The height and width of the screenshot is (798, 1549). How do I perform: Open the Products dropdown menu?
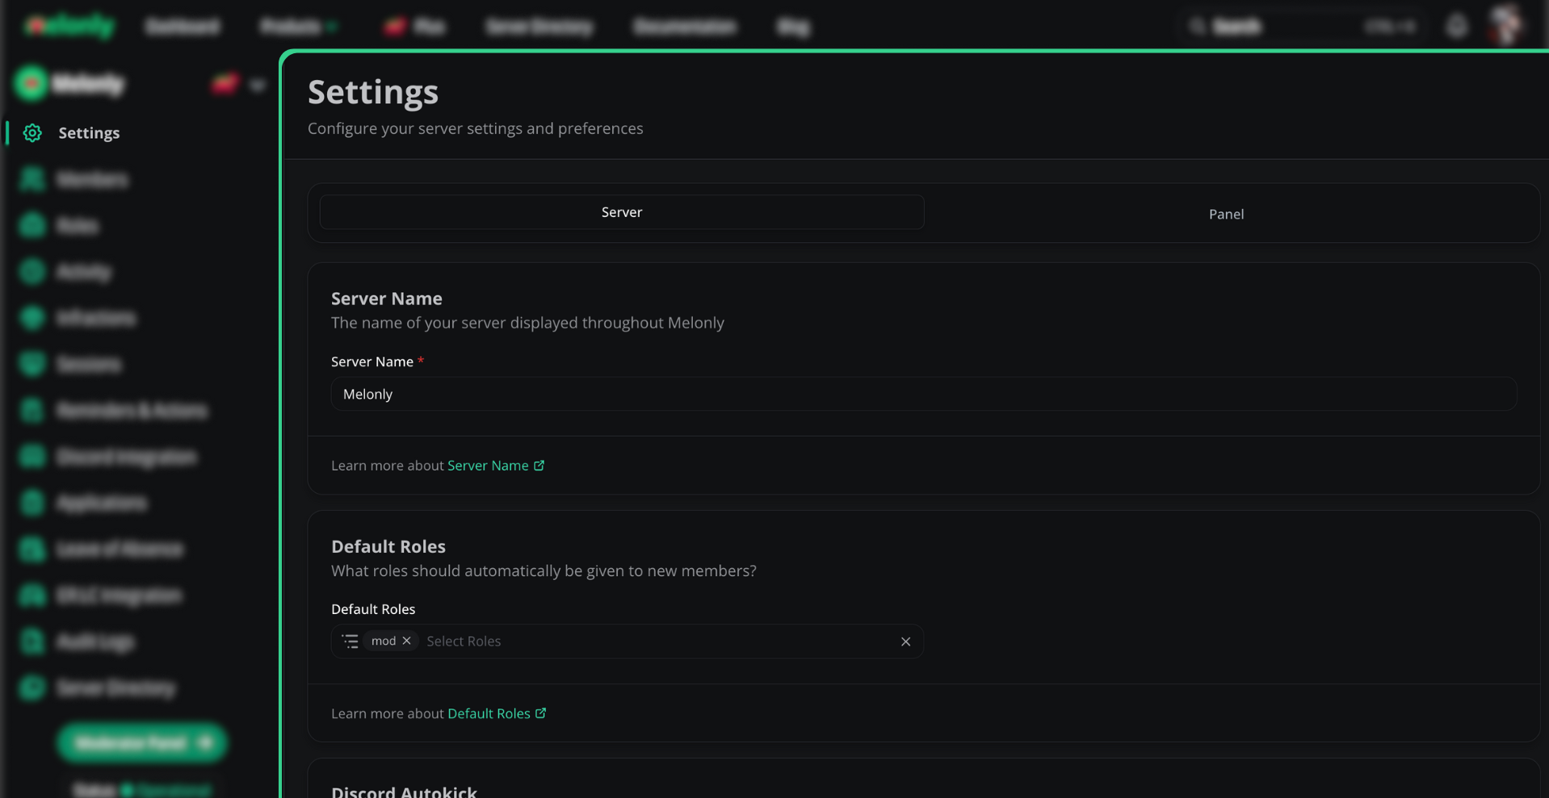[298, 27]
